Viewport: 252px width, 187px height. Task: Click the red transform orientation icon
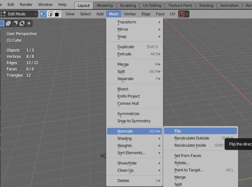(x=182, y=14)
